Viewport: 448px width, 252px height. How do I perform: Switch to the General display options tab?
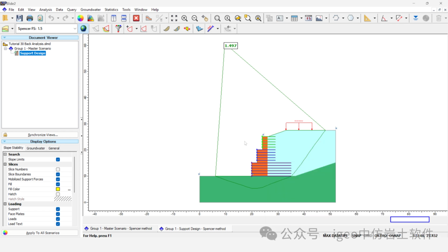tap(54, 148)
